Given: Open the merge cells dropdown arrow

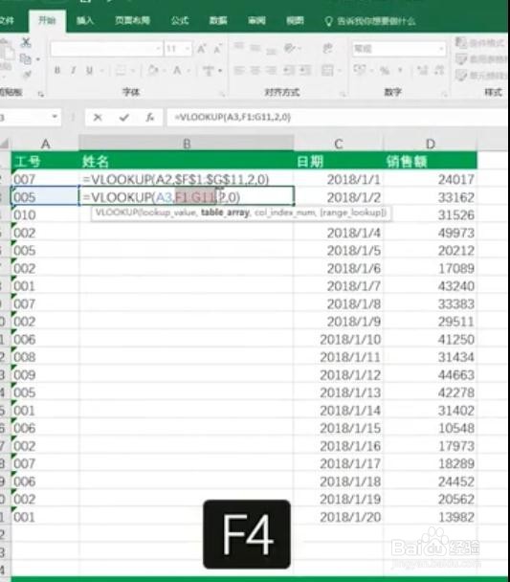Looking at the screenshot, I should 340,70.
